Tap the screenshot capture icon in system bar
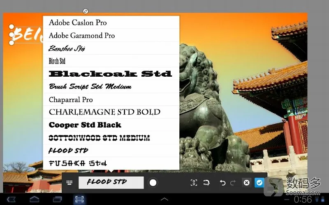329x205 pixels. [x=79, y=199]
